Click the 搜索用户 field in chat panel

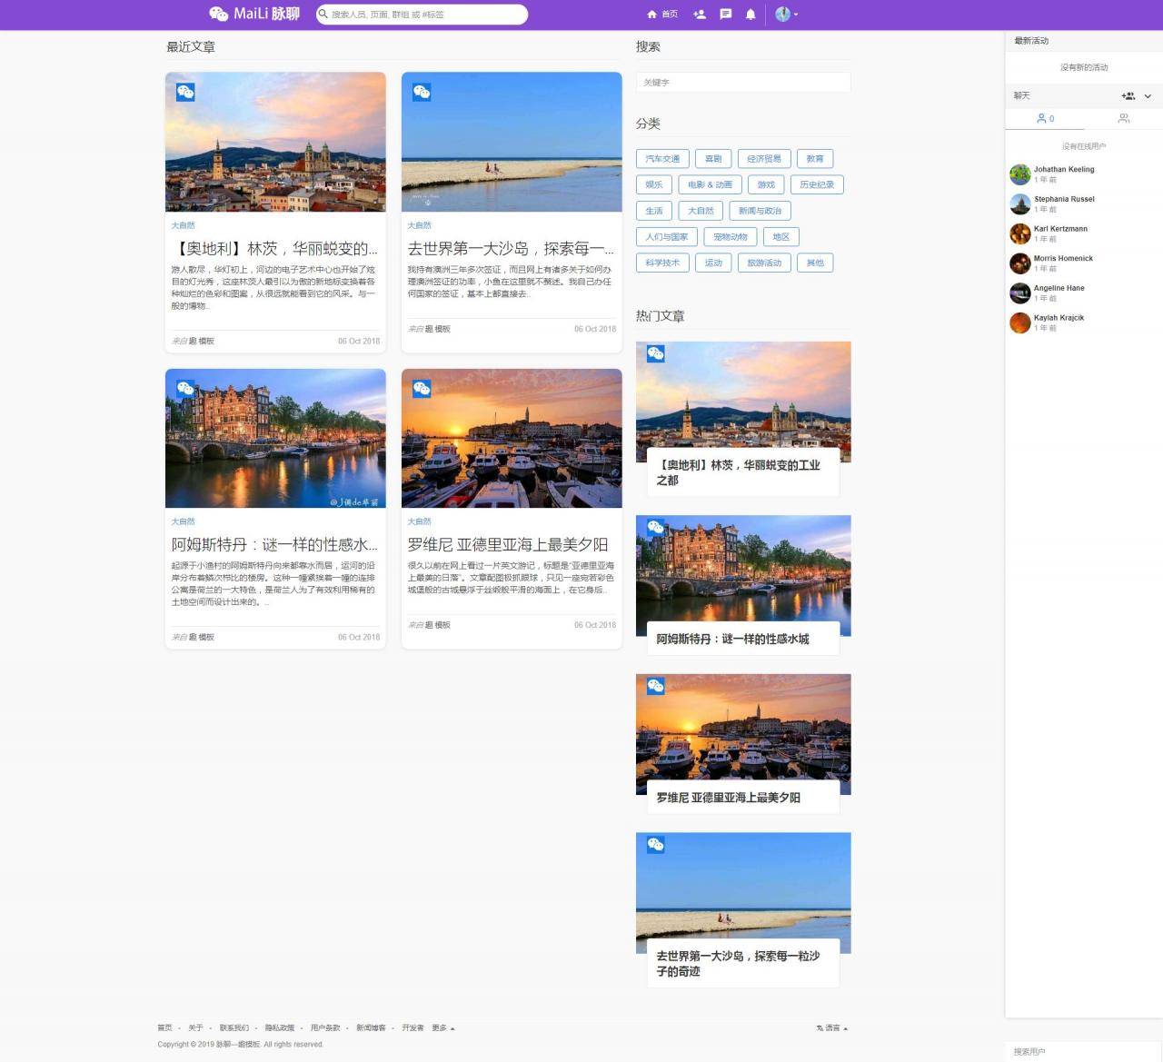click(x=1083, y=1051)
